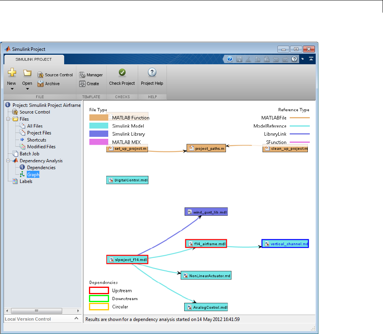Select the project_paths.m node
Image resolution: width=383 pixels, height=334 pixels.
click(206, 148)
